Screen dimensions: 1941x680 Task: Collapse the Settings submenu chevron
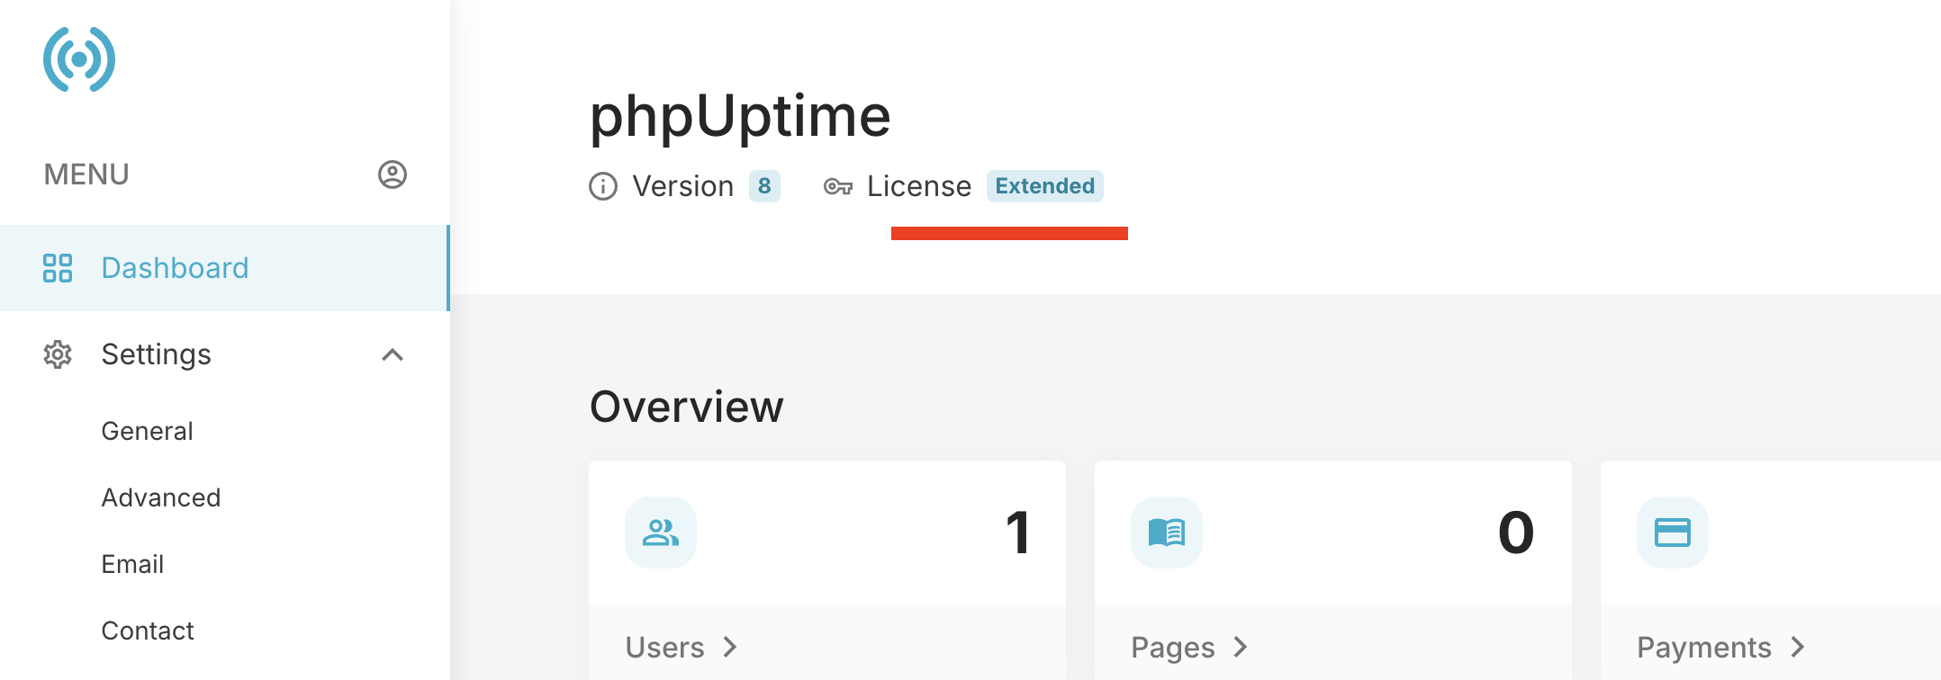click(x=393, y=354)
